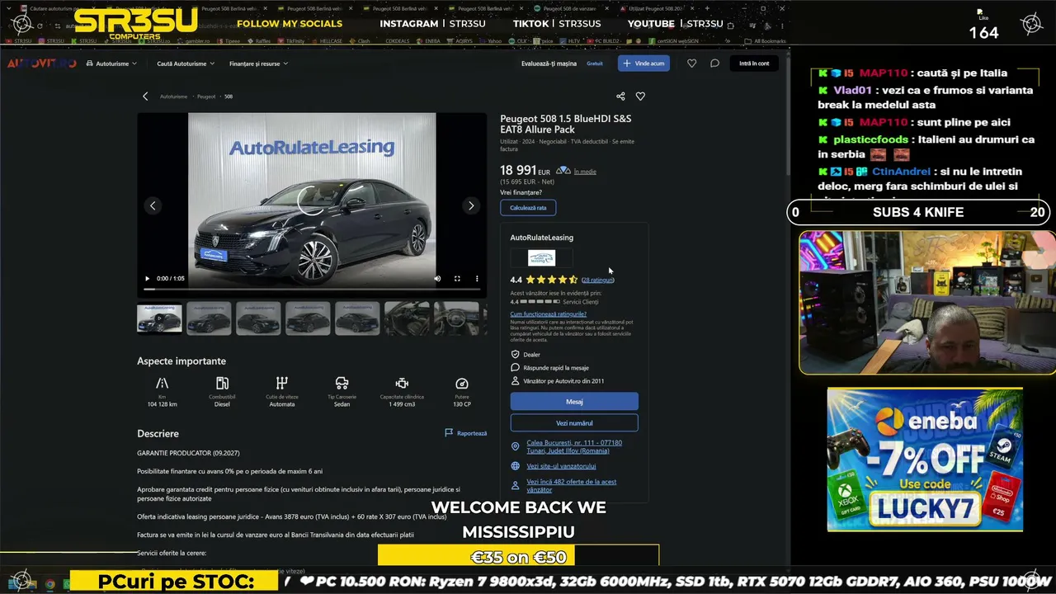Click the Aspecte importante heading

[181, 361]
